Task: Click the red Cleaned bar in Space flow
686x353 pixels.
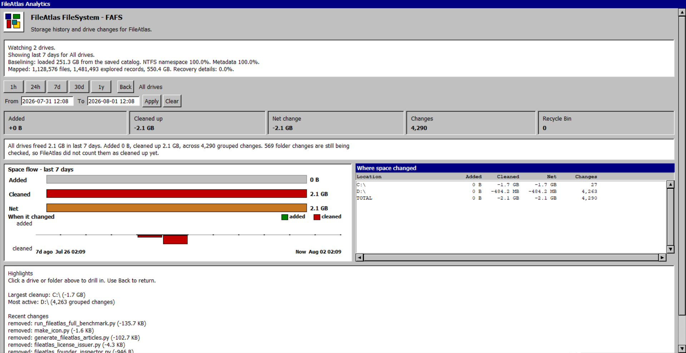Action: [x=177, y=193]
